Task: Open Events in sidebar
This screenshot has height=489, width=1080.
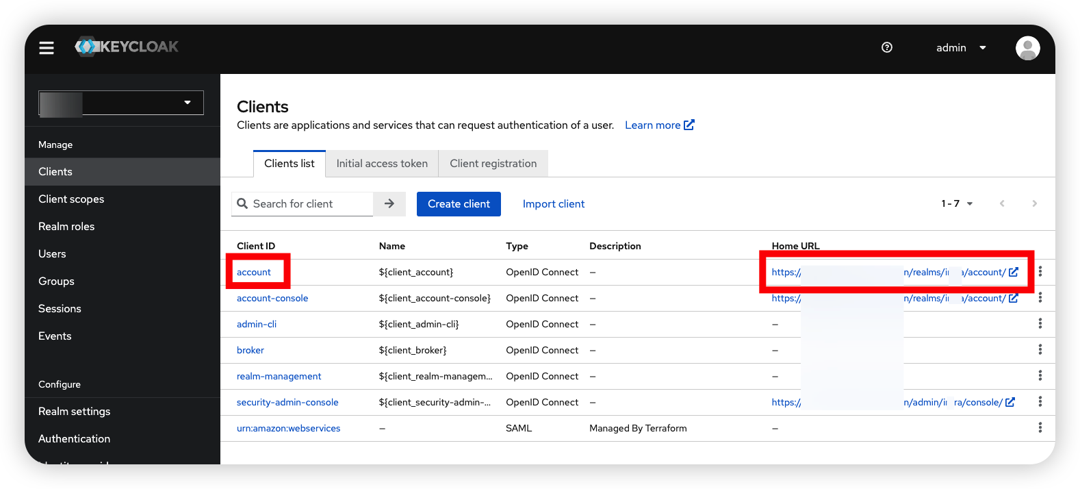Action: [123, 336]
